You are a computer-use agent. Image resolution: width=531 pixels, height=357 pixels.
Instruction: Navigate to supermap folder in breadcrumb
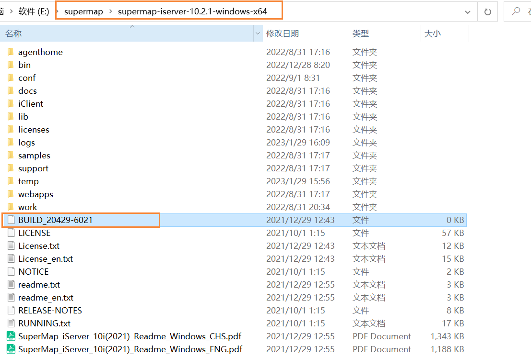pos(83,11)
